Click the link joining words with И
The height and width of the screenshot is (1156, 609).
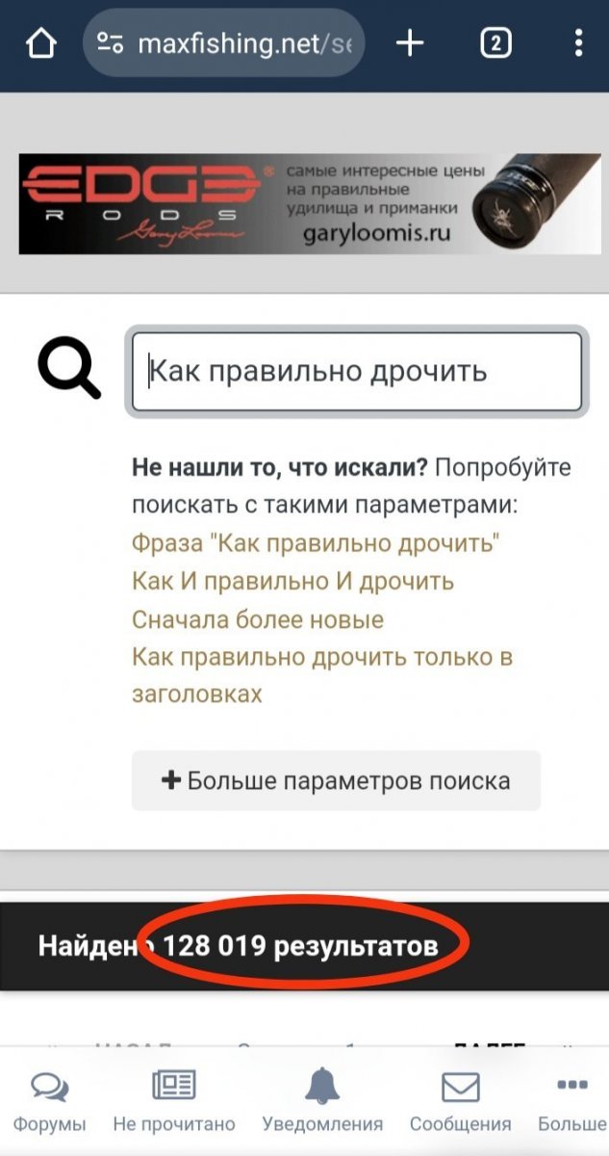(292, 581)
